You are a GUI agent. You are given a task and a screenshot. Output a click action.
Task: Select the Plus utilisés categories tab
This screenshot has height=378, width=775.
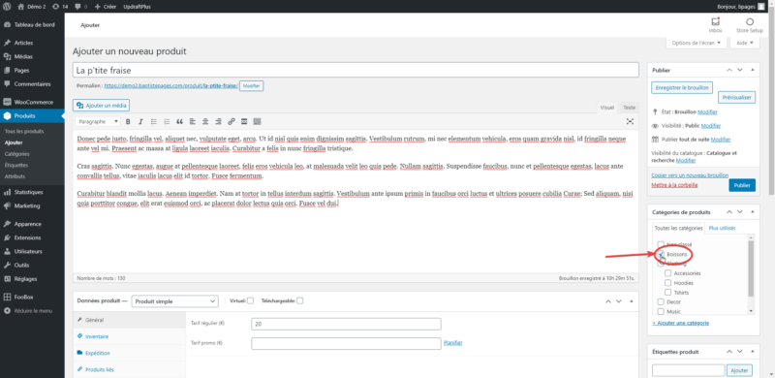point(722,229)
